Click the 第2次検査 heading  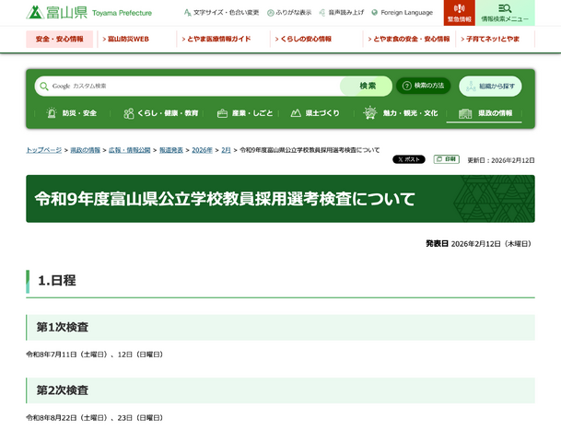(x=63, y=390)
